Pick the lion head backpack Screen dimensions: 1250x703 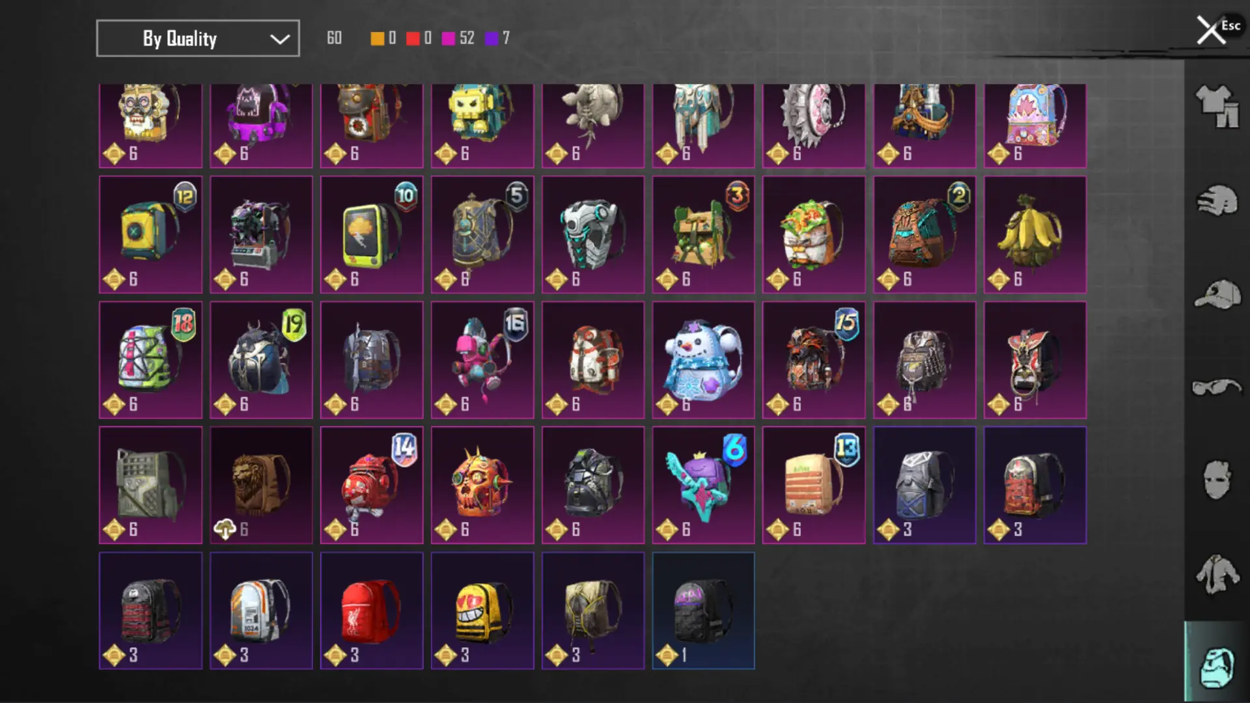coord(261,485)
